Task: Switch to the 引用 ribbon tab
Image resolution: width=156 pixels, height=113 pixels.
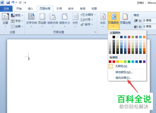Action: pyautogui.click(x=59, y=9)
